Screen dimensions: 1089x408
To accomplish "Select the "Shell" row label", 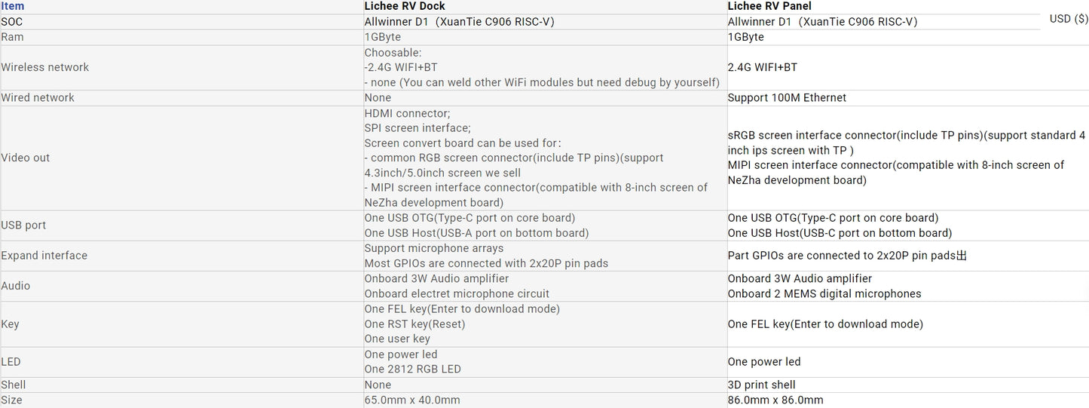I will 14,385.
